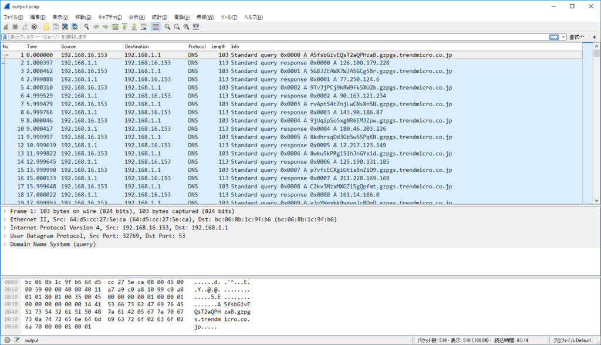Screen dimensions: 601x345
Task: Sort by the No. column header
Action: 13,46
